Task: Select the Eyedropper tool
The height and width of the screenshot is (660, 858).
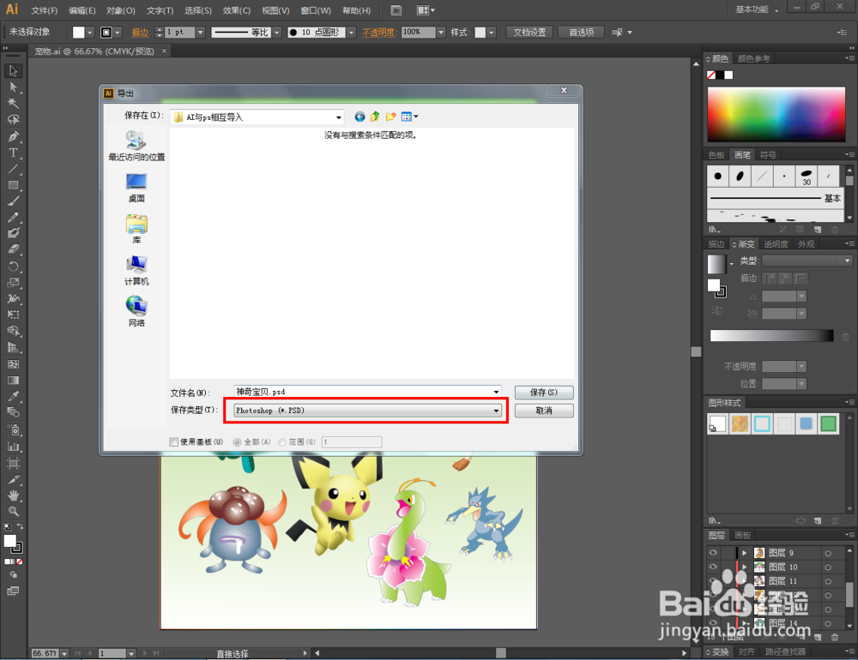Action: pyautogui.click(x=13, y=397)
